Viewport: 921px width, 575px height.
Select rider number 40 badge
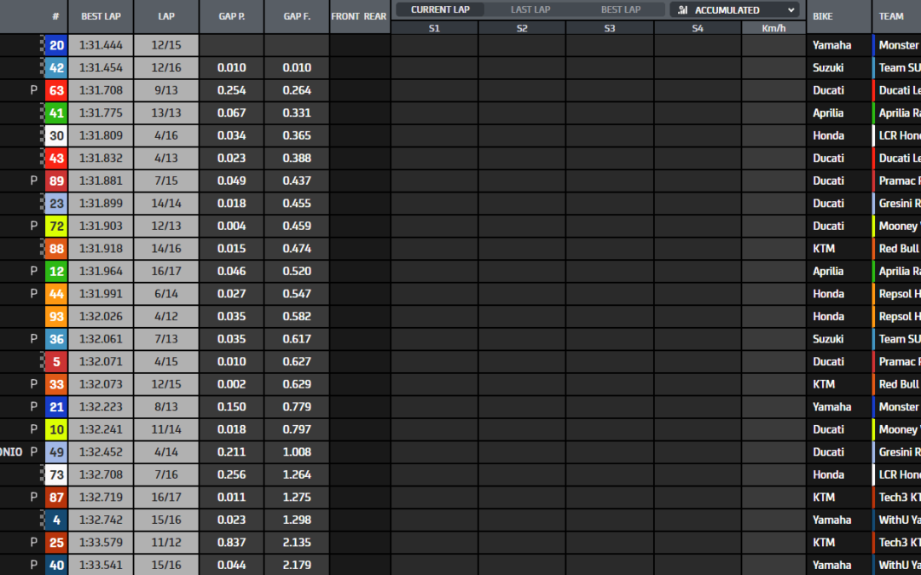pyautogui.click(x=56, y=565)
